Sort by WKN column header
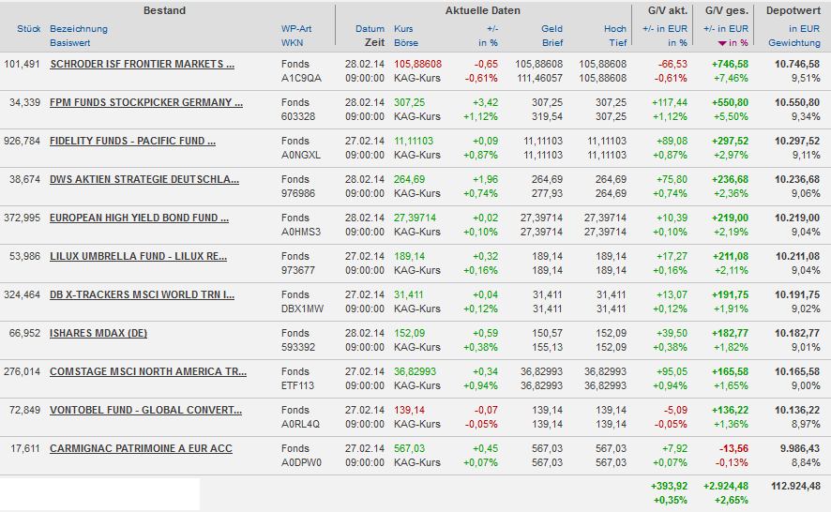 (x=292, y=43)
